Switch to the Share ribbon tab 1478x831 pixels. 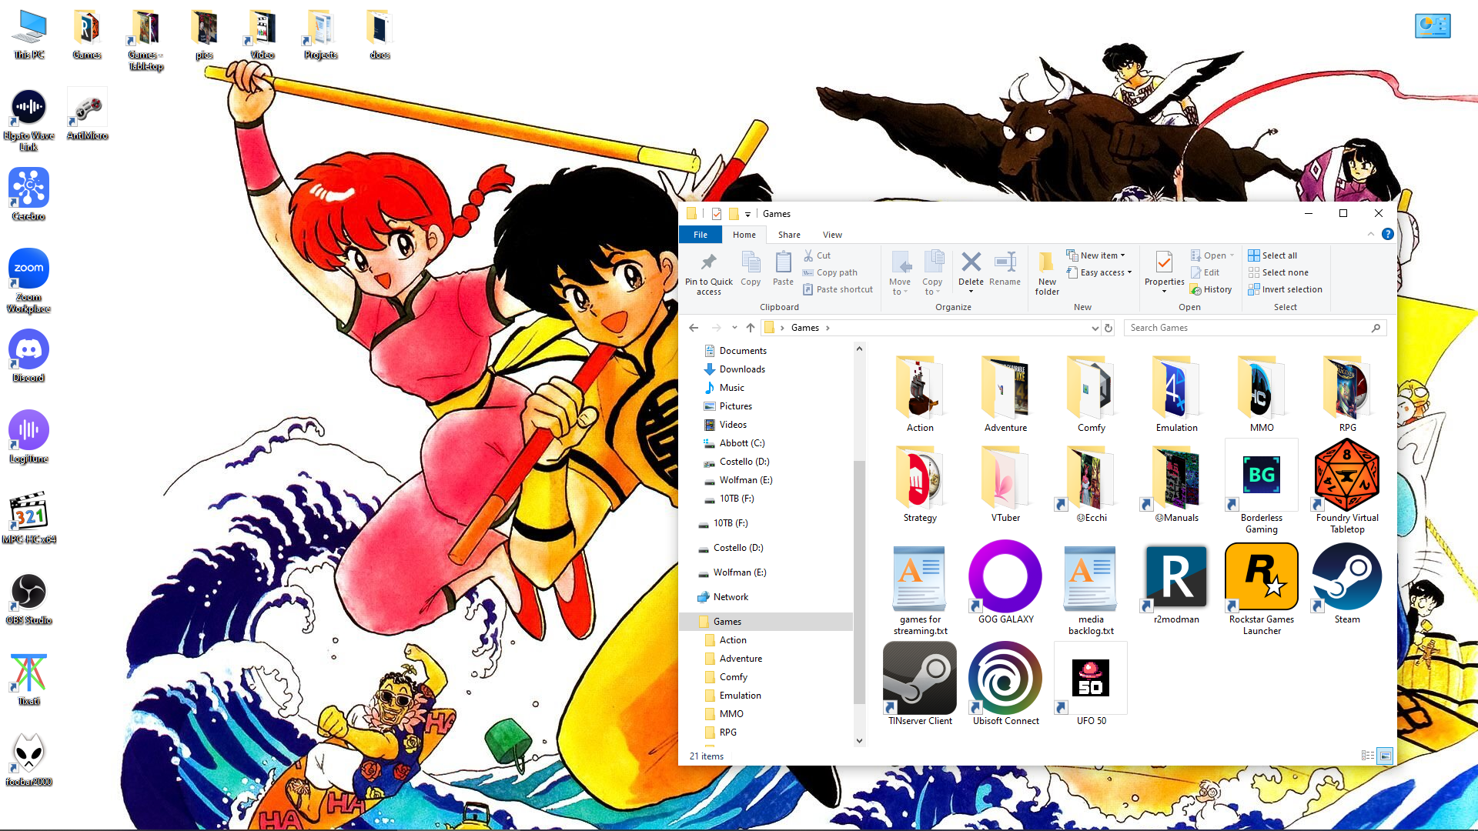tap(789, 235)
